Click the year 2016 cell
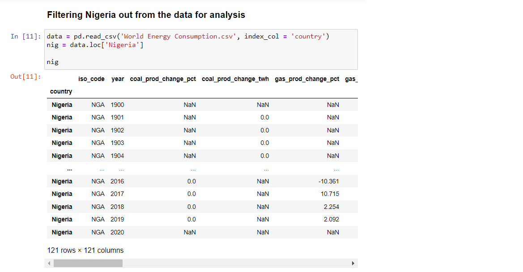The image size is (523, 272). 117,181
